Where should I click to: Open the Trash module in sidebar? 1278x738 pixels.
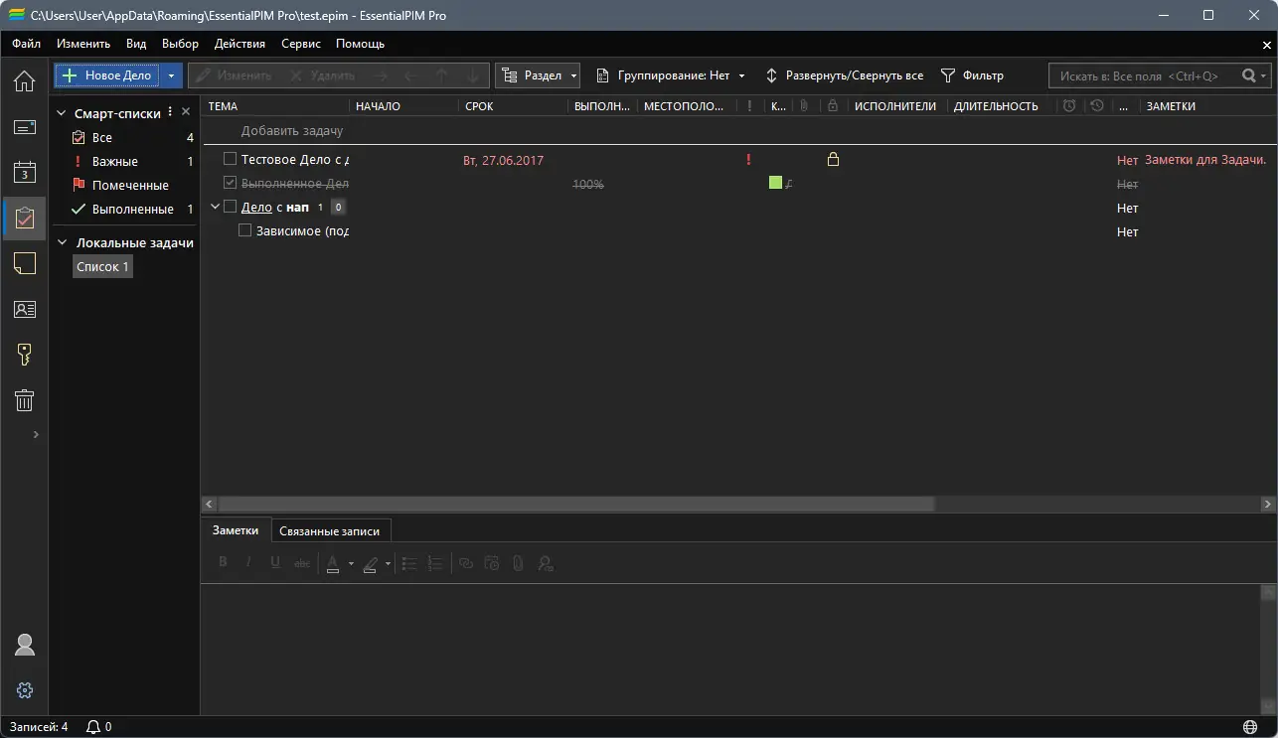[x=24, y=400]
